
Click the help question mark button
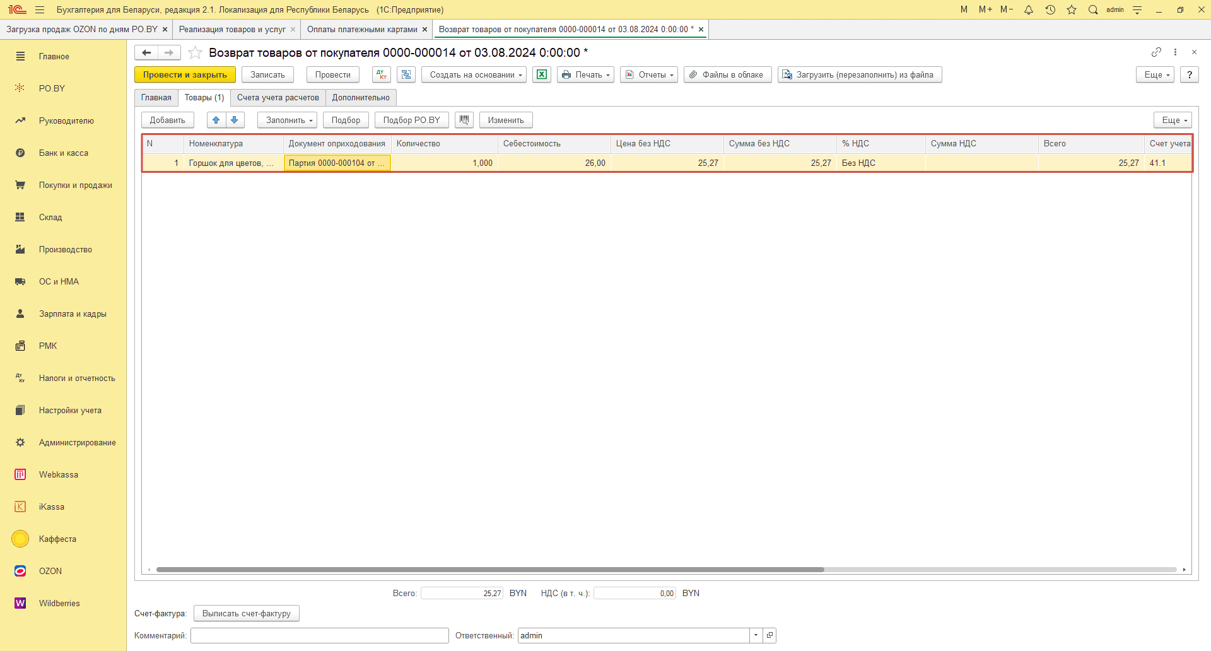(1190, 74)
